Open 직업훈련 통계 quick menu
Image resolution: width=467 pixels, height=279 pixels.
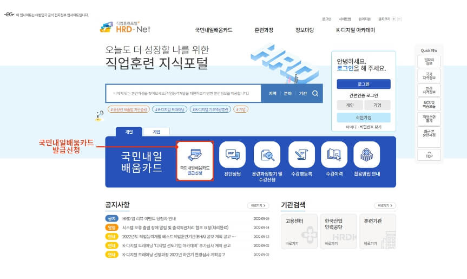[x=429, y=119]
